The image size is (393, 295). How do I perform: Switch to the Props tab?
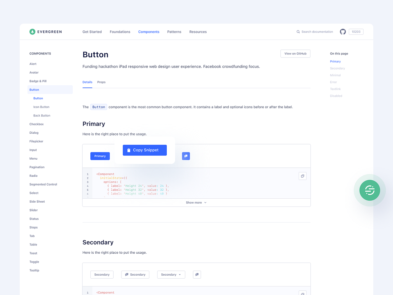coord(101,82)
